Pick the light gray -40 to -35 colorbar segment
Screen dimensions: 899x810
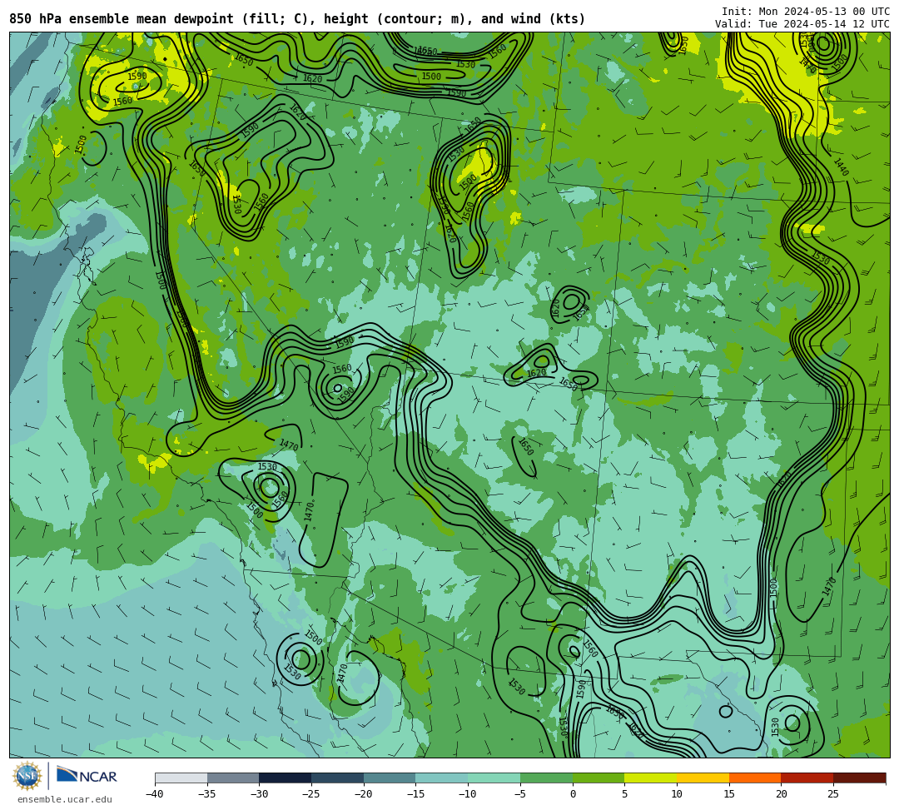point(181,778)
